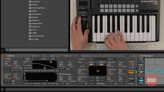Set Oscilloscope trigger mode to off
This screenshot has height=92, width=164.
tap(141, 78)
